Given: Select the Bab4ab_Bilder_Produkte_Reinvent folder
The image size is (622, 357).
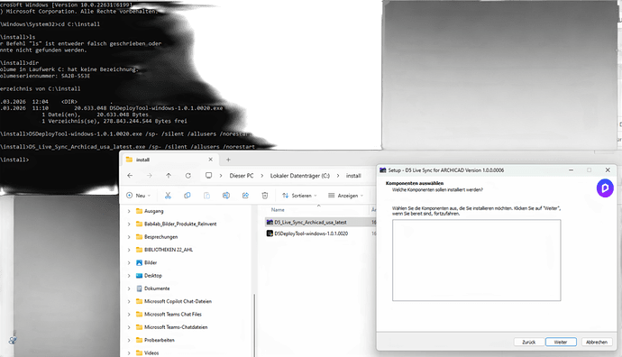Looking at the screenshot, I should (x=180, y=224).
